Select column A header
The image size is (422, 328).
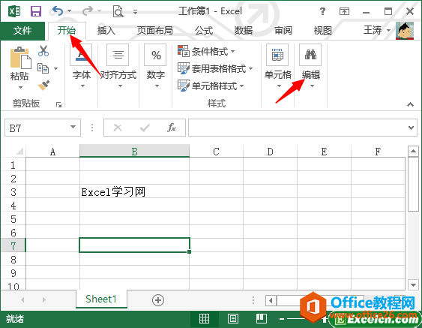point(52,152)
